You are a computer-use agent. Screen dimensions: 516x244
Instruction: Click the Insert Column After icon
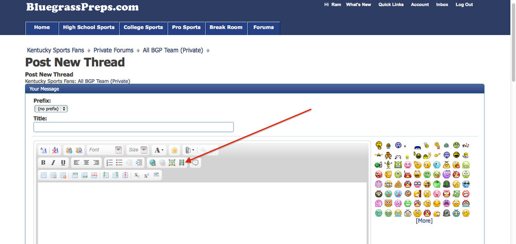tap(116, 176)
